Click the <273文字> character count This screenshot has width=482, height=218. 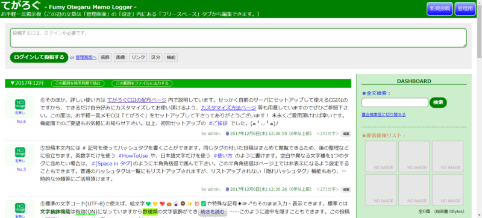point(327,189)
